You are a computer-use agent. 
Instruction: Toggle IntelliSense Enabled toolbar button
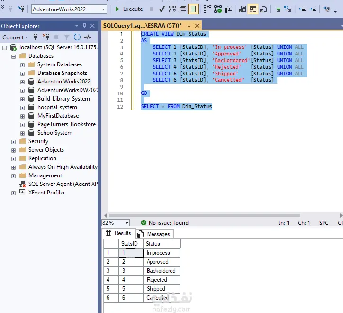[x=193, y=9]
